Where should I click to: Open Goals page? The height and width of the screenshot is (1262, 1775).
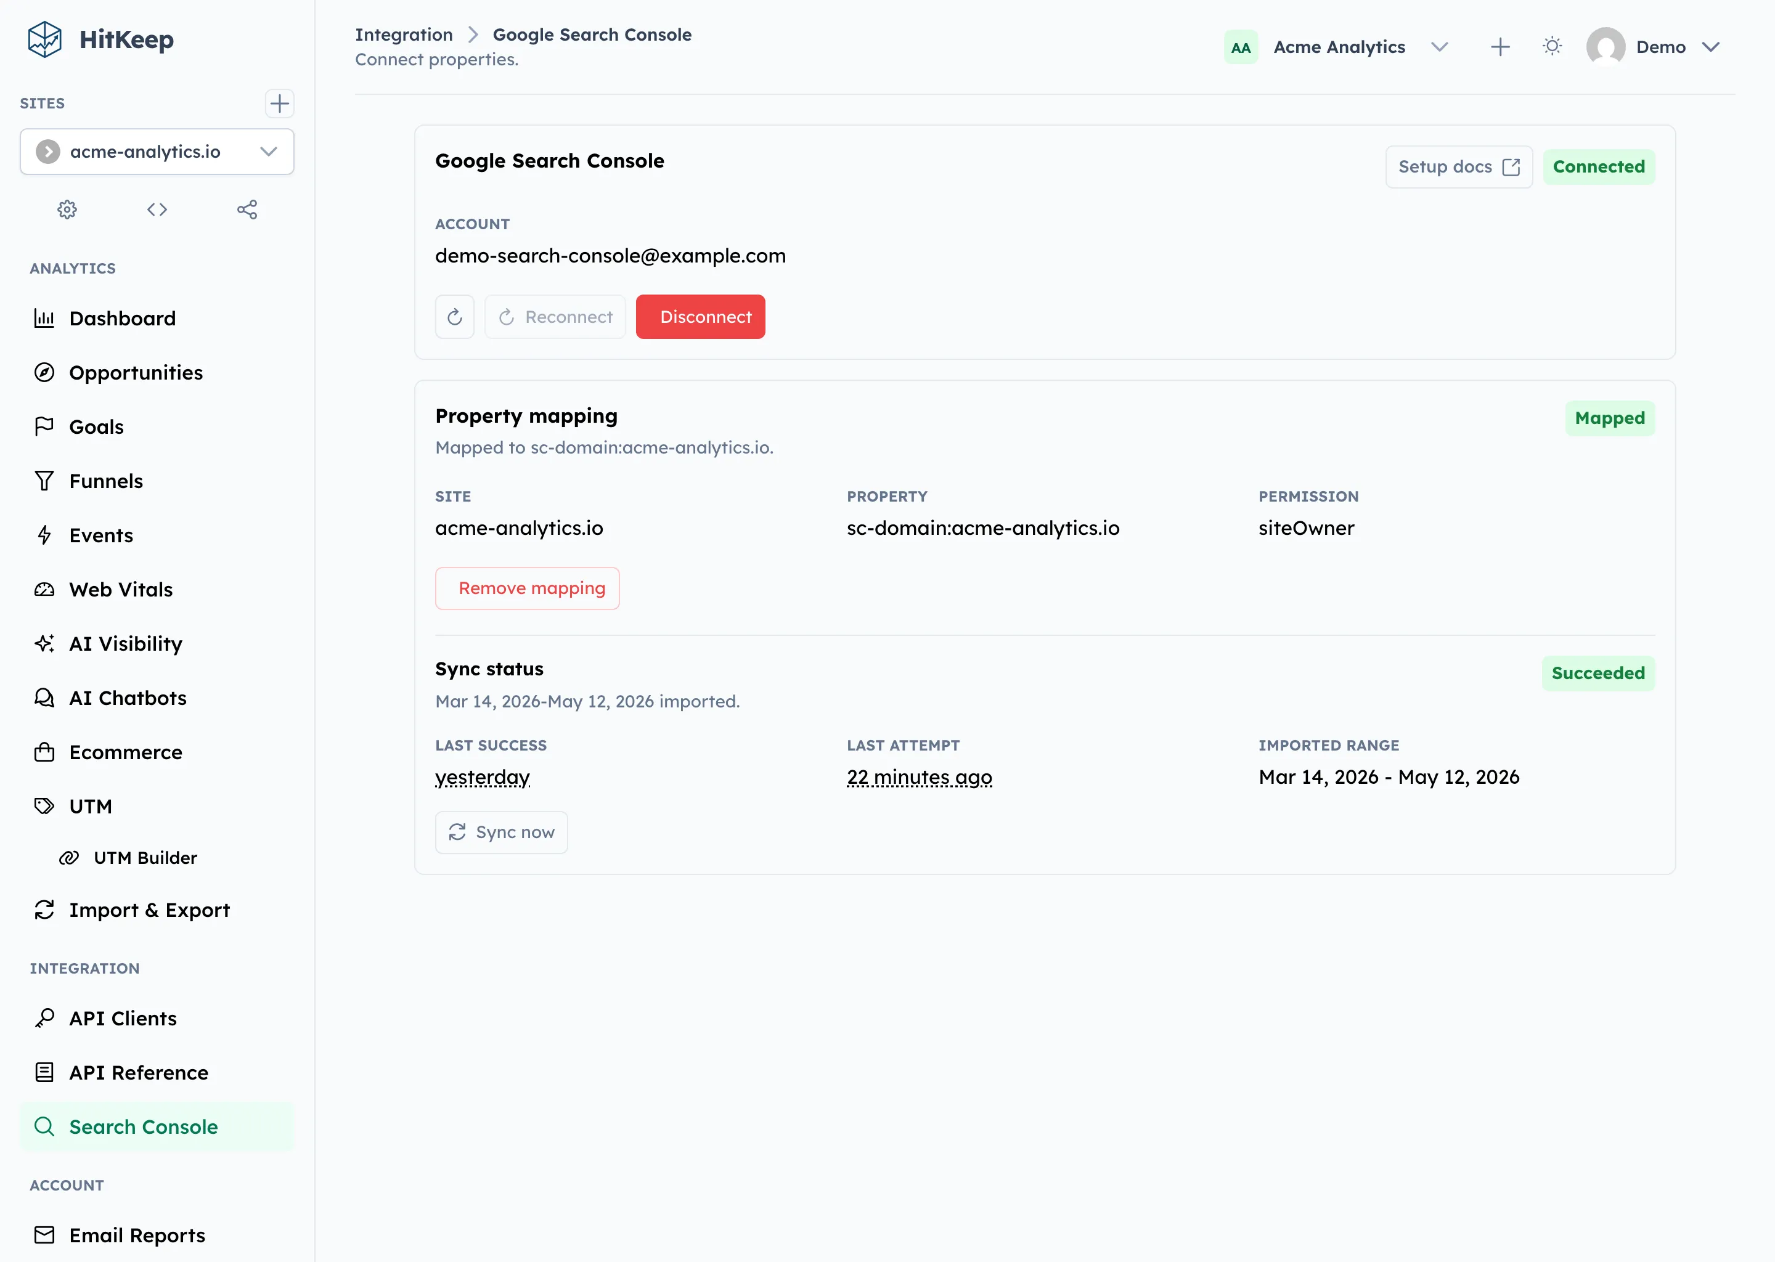click(157, 426)
